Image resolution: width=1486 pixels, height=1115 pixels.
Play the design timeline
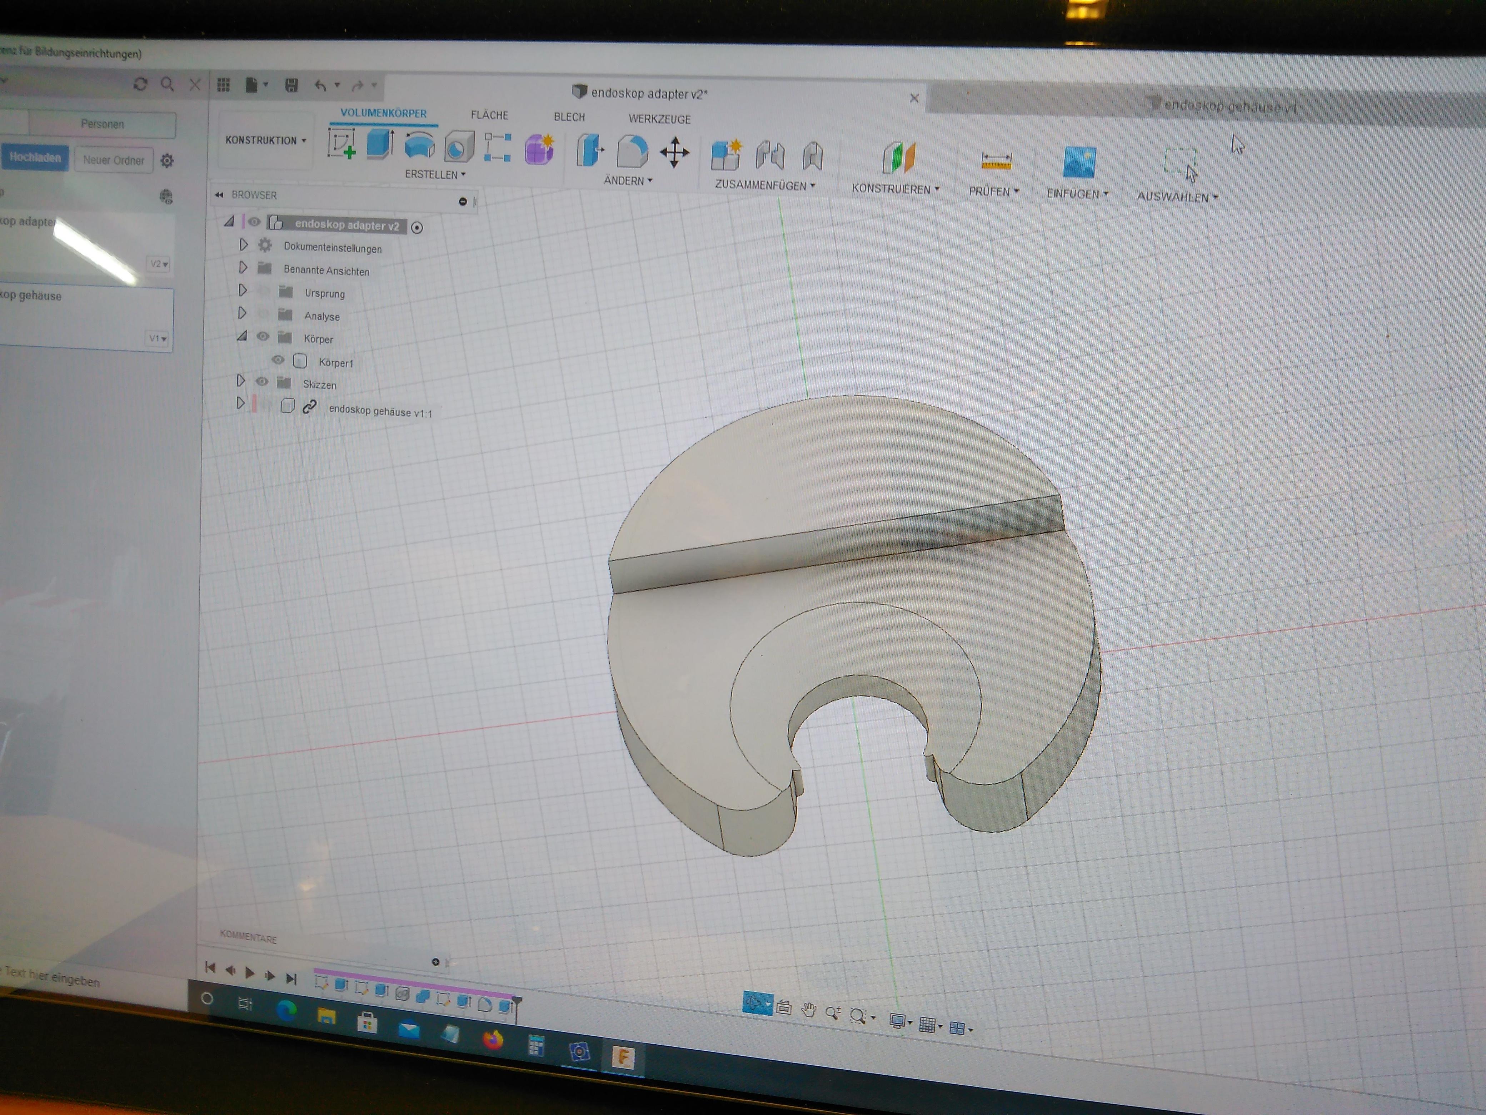coord(250,972)
